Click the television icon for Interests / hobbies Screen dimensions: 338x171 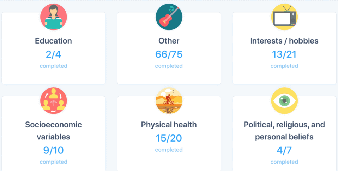(284, 17)
